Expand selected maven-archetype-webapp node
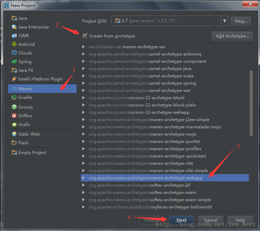Image resolution: width=260 pixels, height=231 pixels. pyautogui.click(x=84, y=178)
